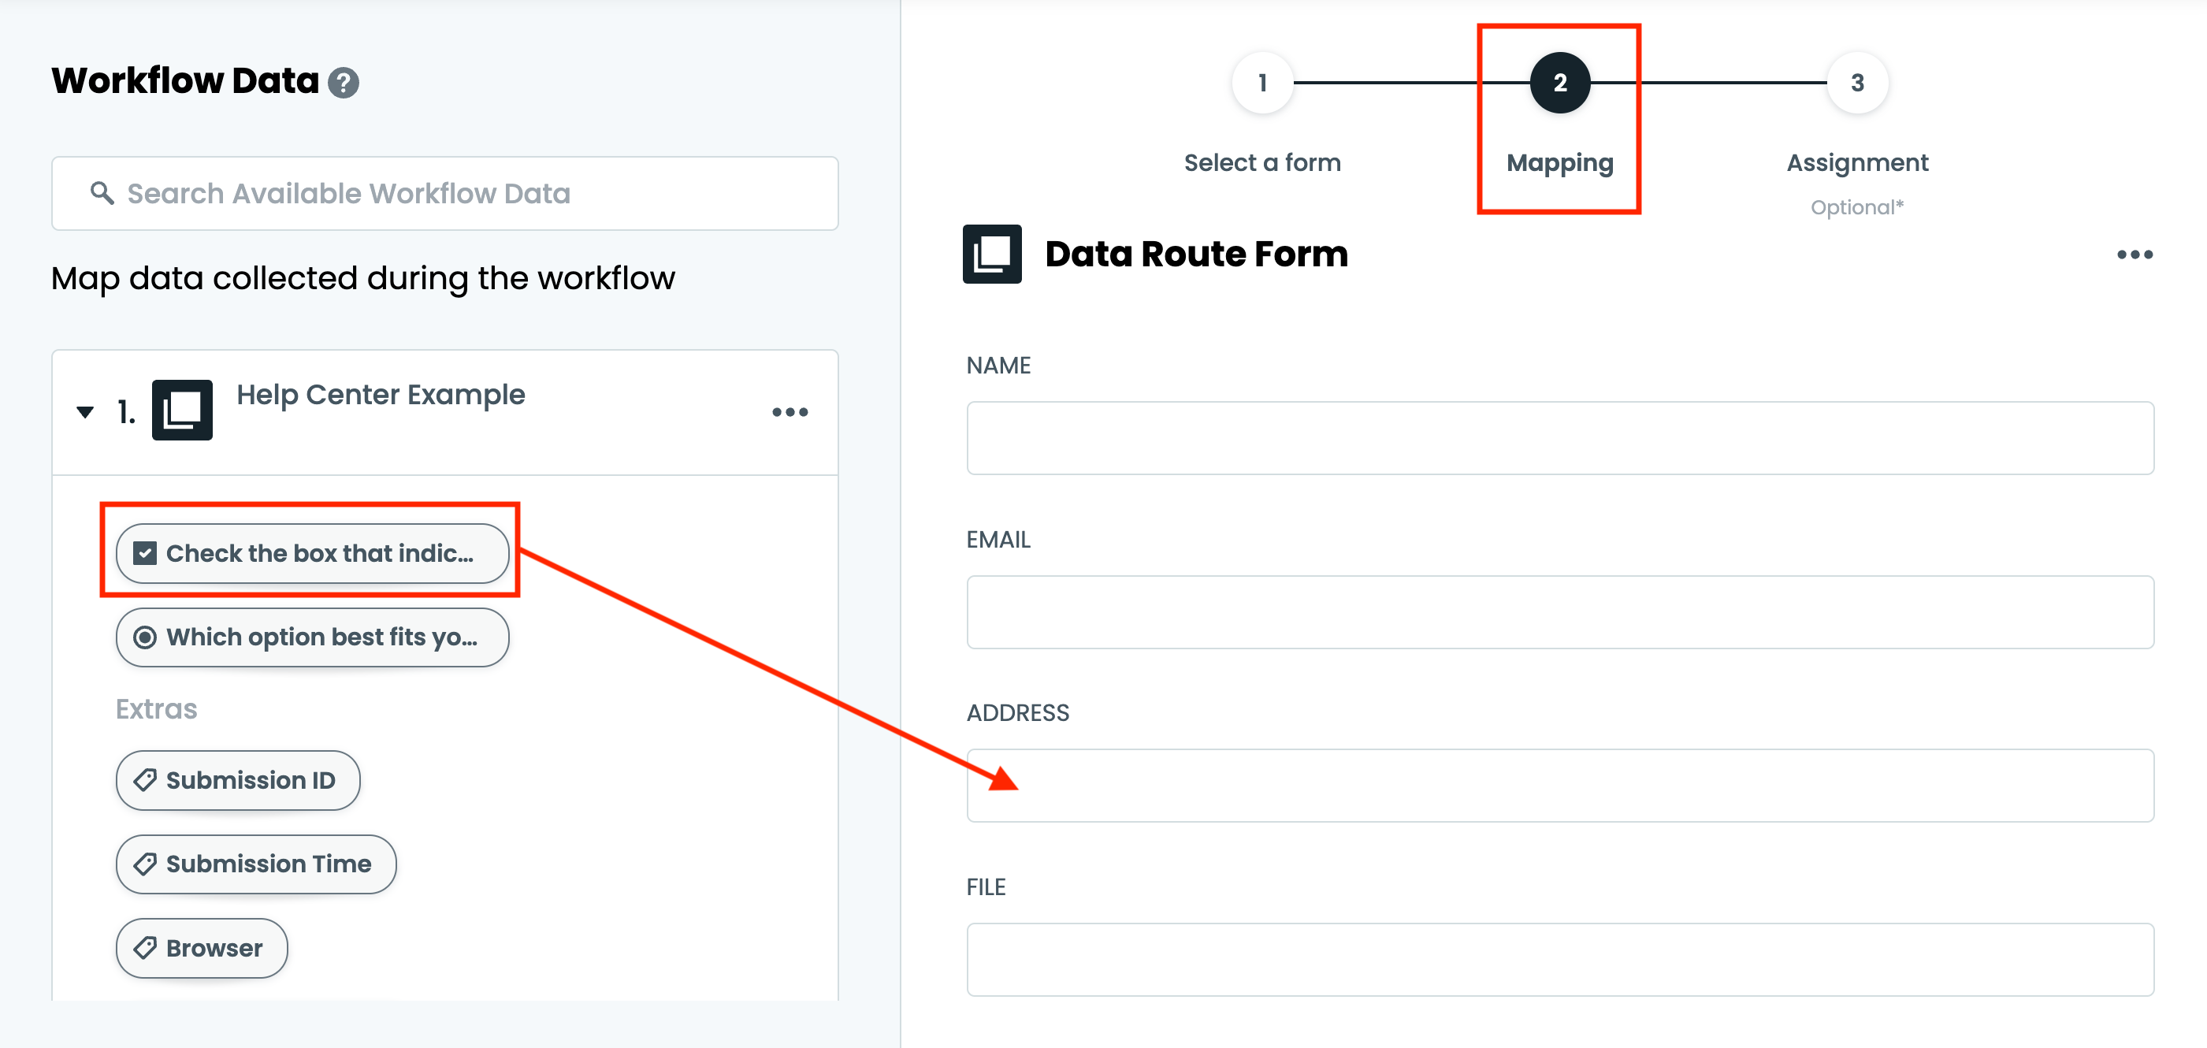Collapse the Help Center Example section
The width and height of the screenshot is (2207, 1048).
coord(85,412)
